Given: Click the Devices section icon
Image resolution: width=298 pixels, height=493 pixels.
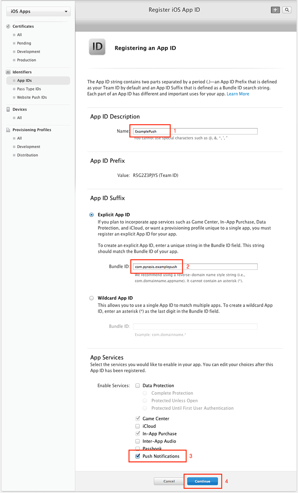Looking at the screenshot, I should [9, 109].
